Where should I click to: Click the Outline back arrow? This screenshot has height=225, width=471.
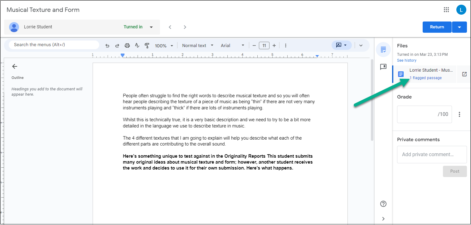click(15, 66)
